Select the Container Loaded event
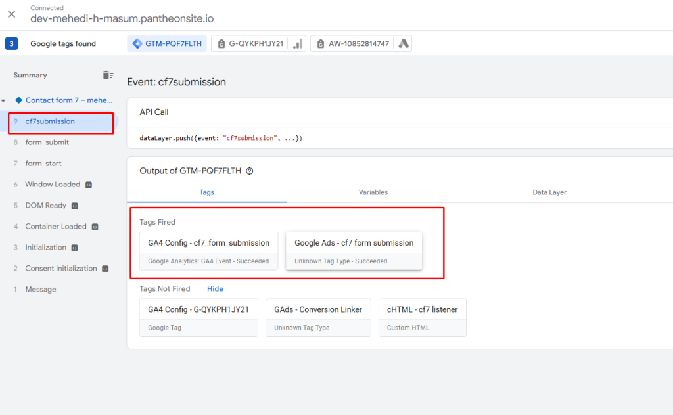Viewport: 673px width, 415px height. tap(56, 227)
